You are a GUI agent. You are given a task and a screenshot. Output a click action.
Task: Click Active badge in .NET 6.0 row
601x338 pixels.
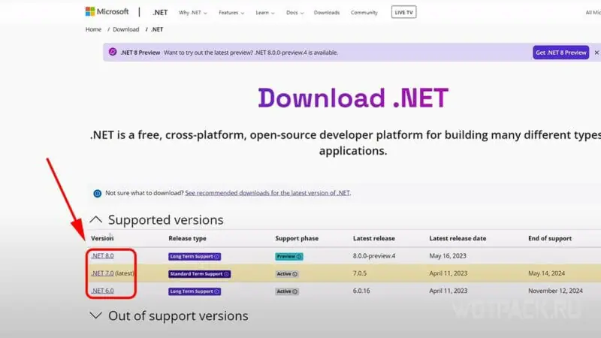287,291
